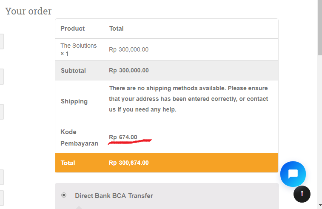Click the "Subtotal" row label
The image size is (322, 209).
[x=73, y=71]
